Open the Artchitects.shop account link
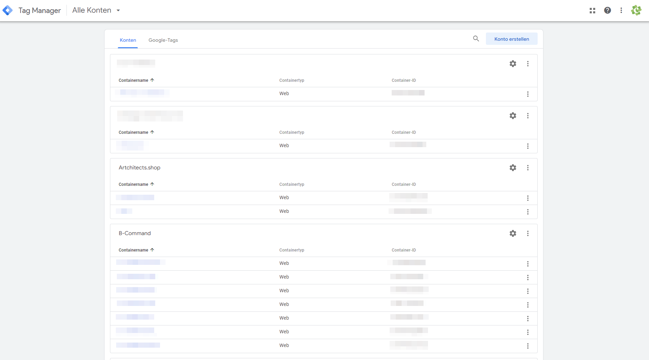Image resolution: width=649 pixels, height=360 pixels. click(x=139, y=168)
